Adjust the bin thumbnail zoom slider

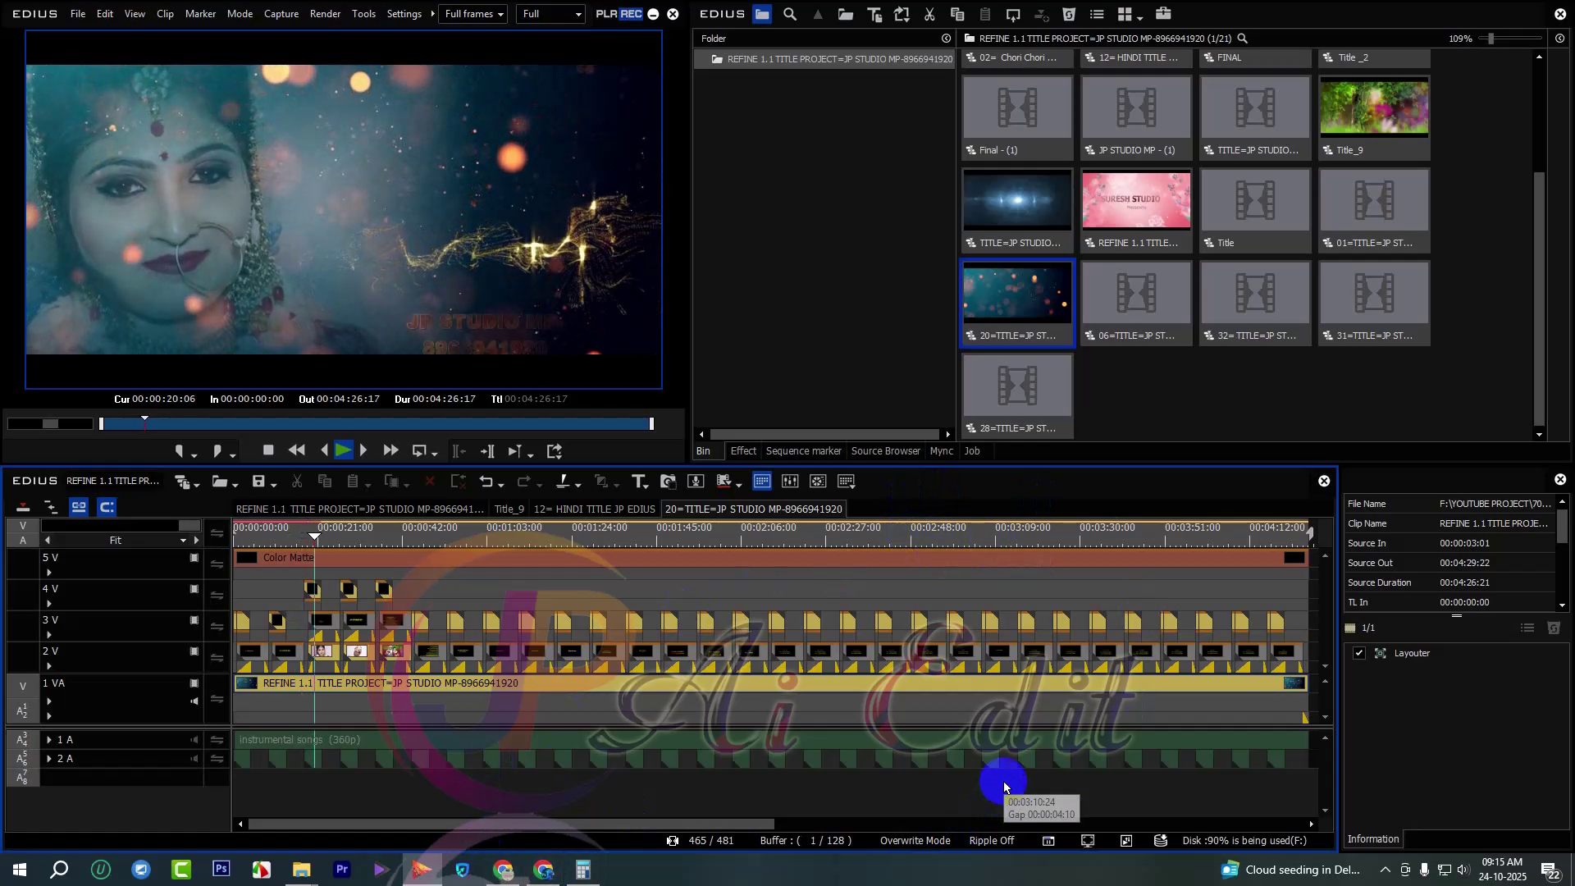pyautogui.click(x=1491, y=39)
